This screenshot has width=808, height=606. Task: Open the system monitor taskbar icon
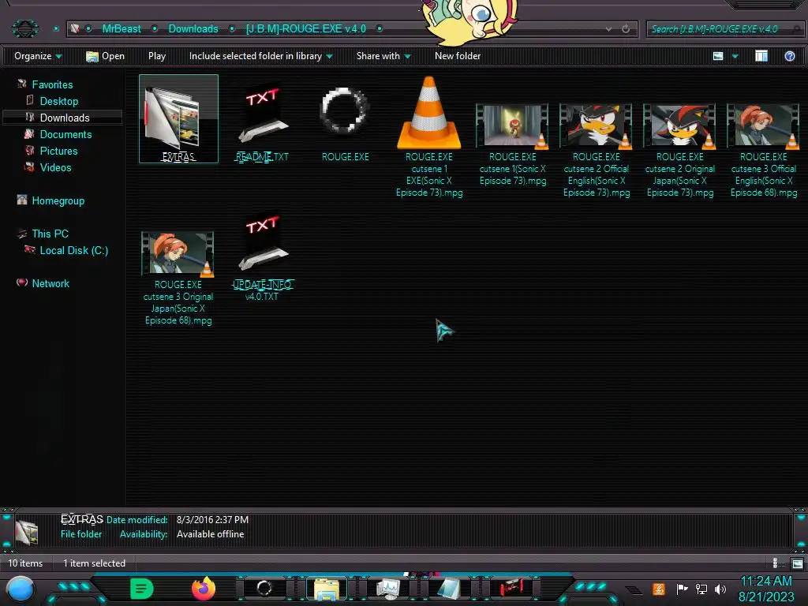pos(387,589)
